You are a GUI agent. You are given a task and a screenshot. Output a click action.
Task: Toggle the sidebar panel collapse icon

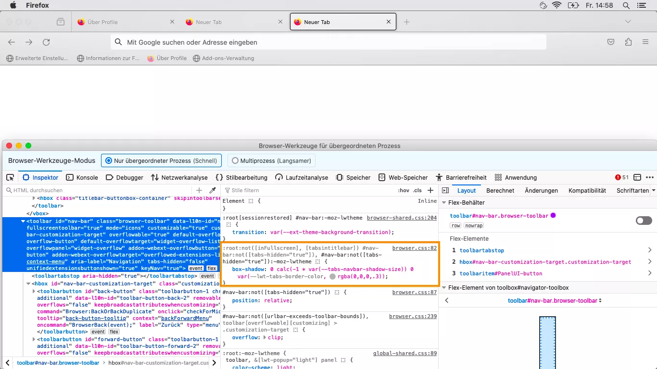(445, 190)
